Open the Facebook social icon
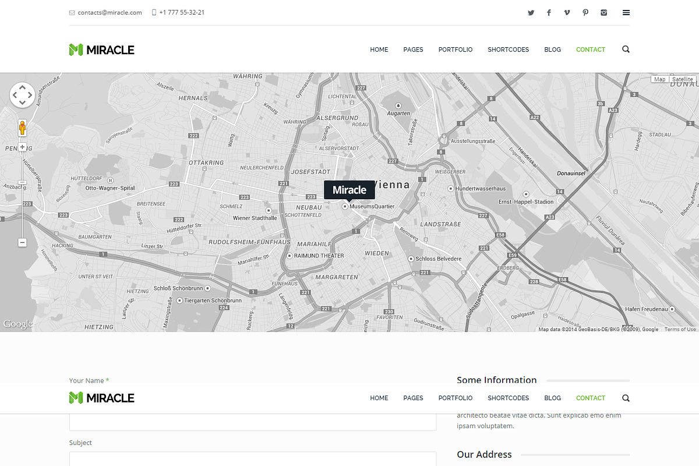 click(x=549, y=13)
